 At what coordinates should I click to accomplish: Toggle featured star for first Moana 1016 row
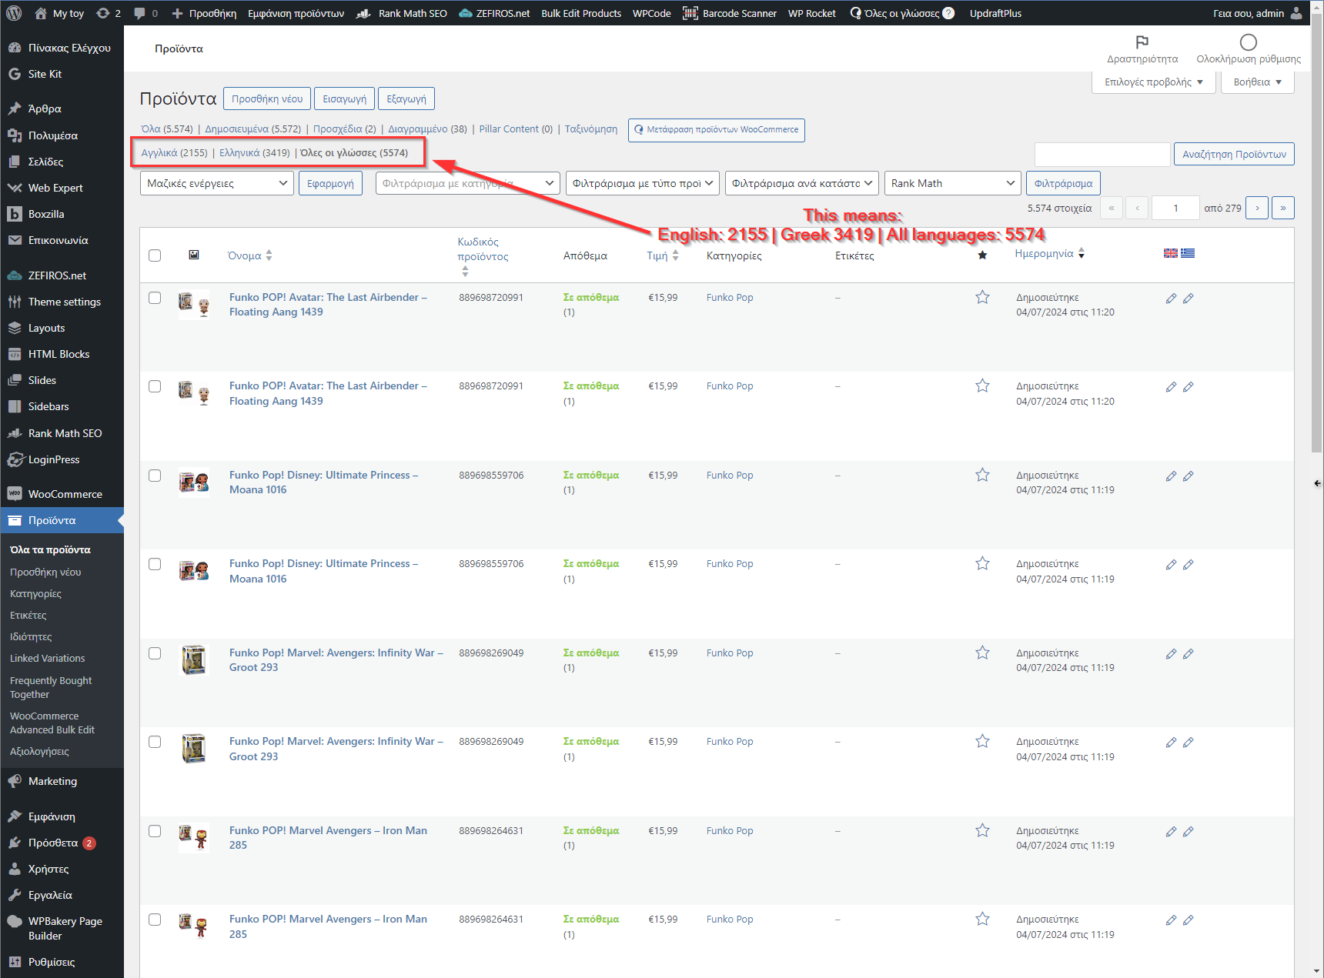point(982,475)
